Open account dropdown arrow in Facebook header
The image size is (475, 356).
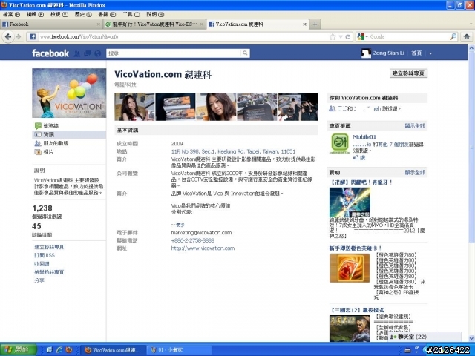tap(430, 53)
